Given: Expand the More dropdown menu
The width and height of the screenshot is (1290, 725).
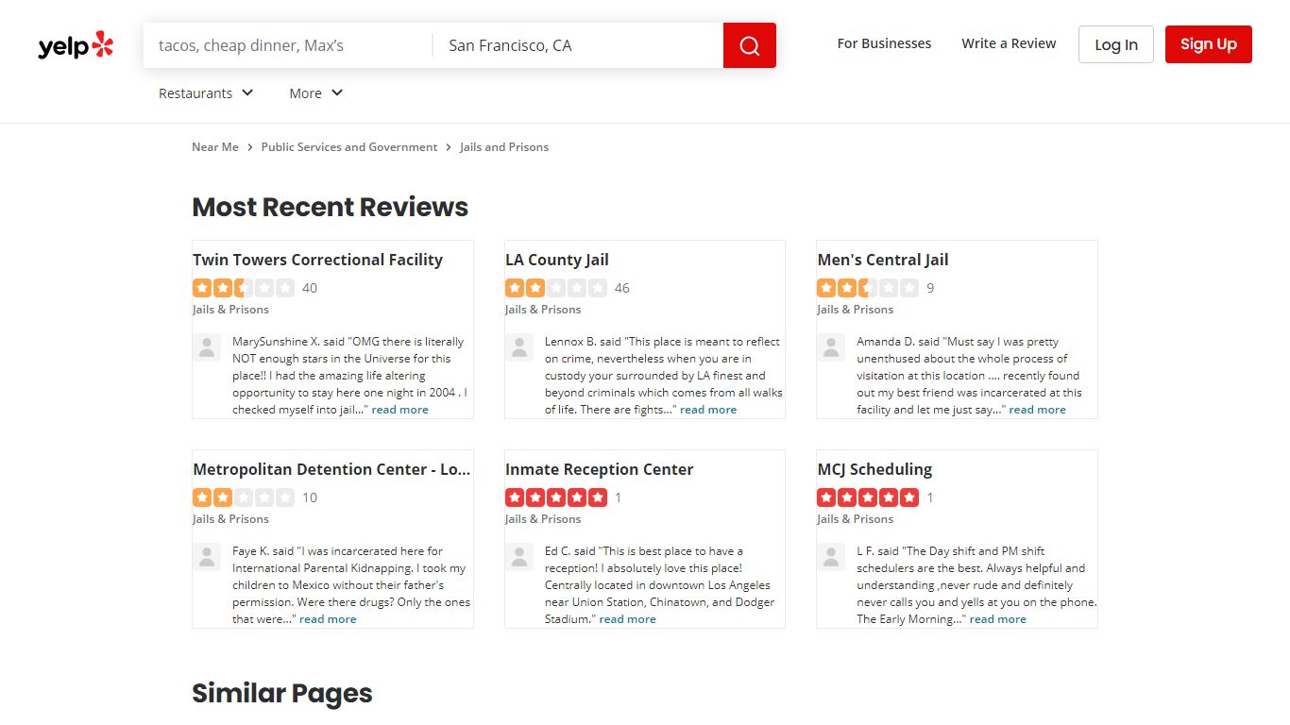Looking at the screenshot, I should point(316,93).
